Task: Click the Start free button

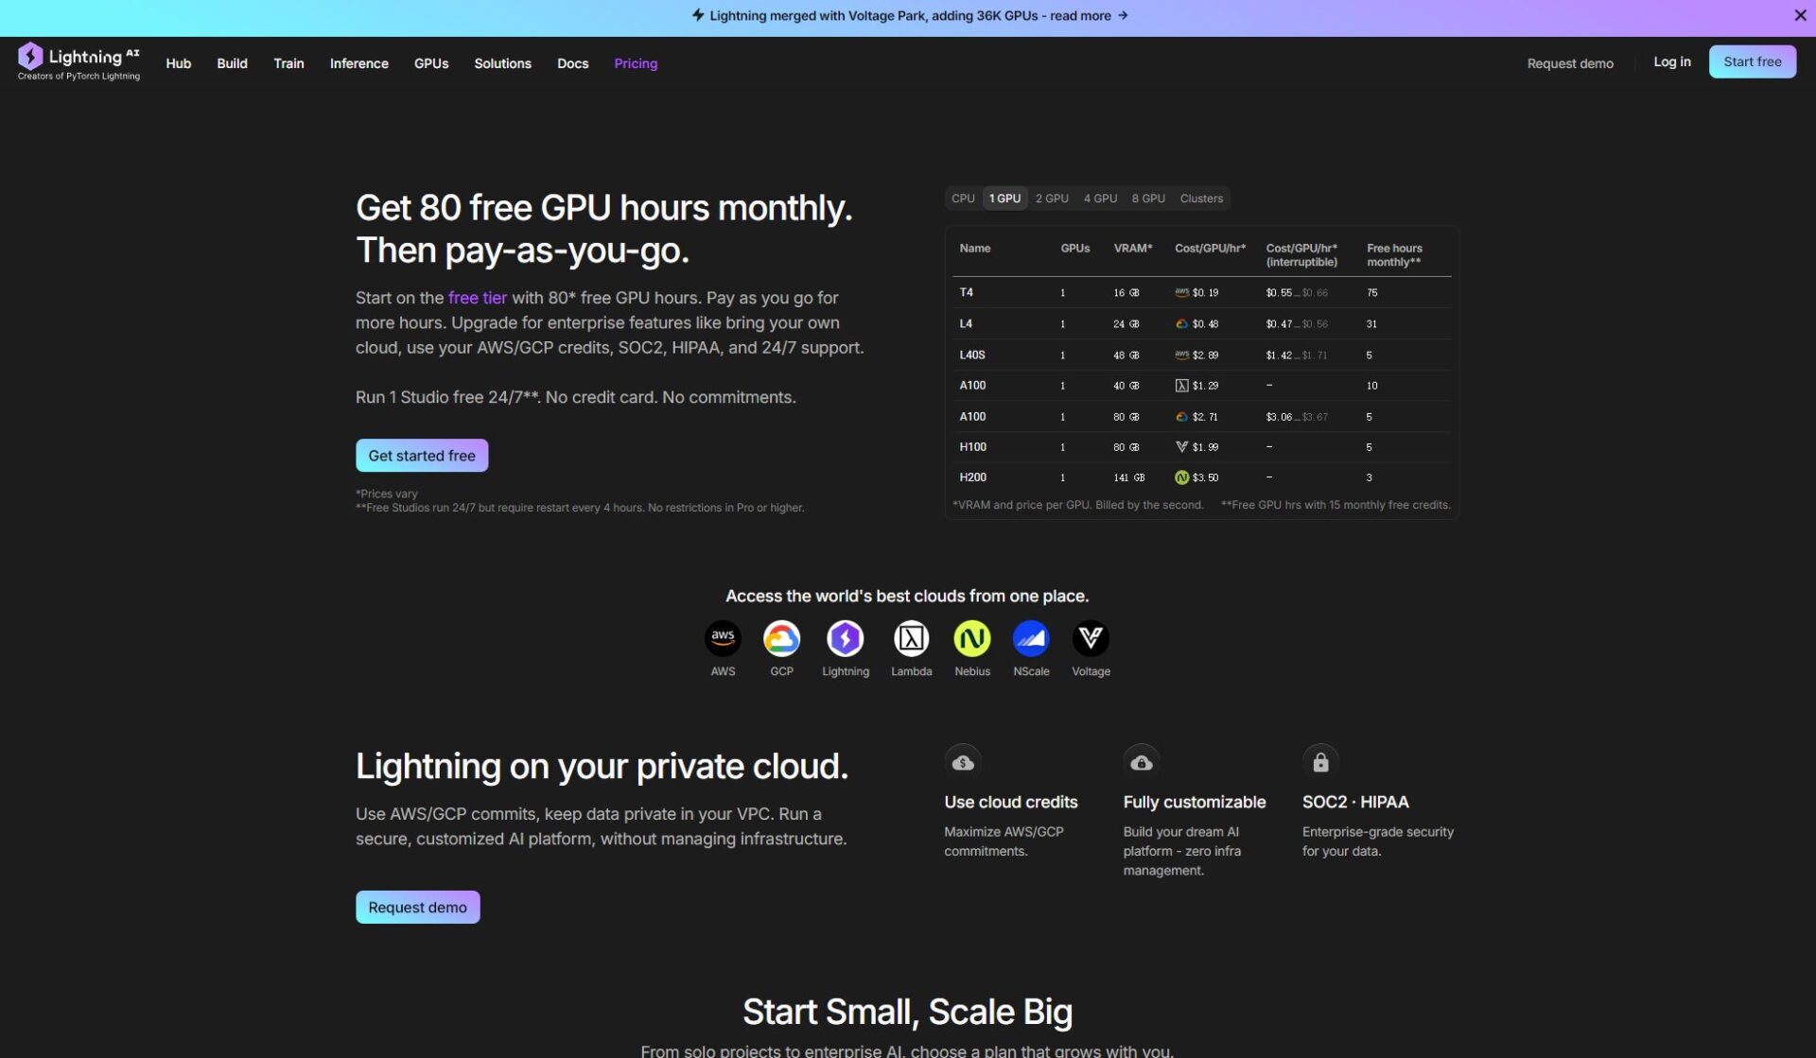Action: (1752, 61)
